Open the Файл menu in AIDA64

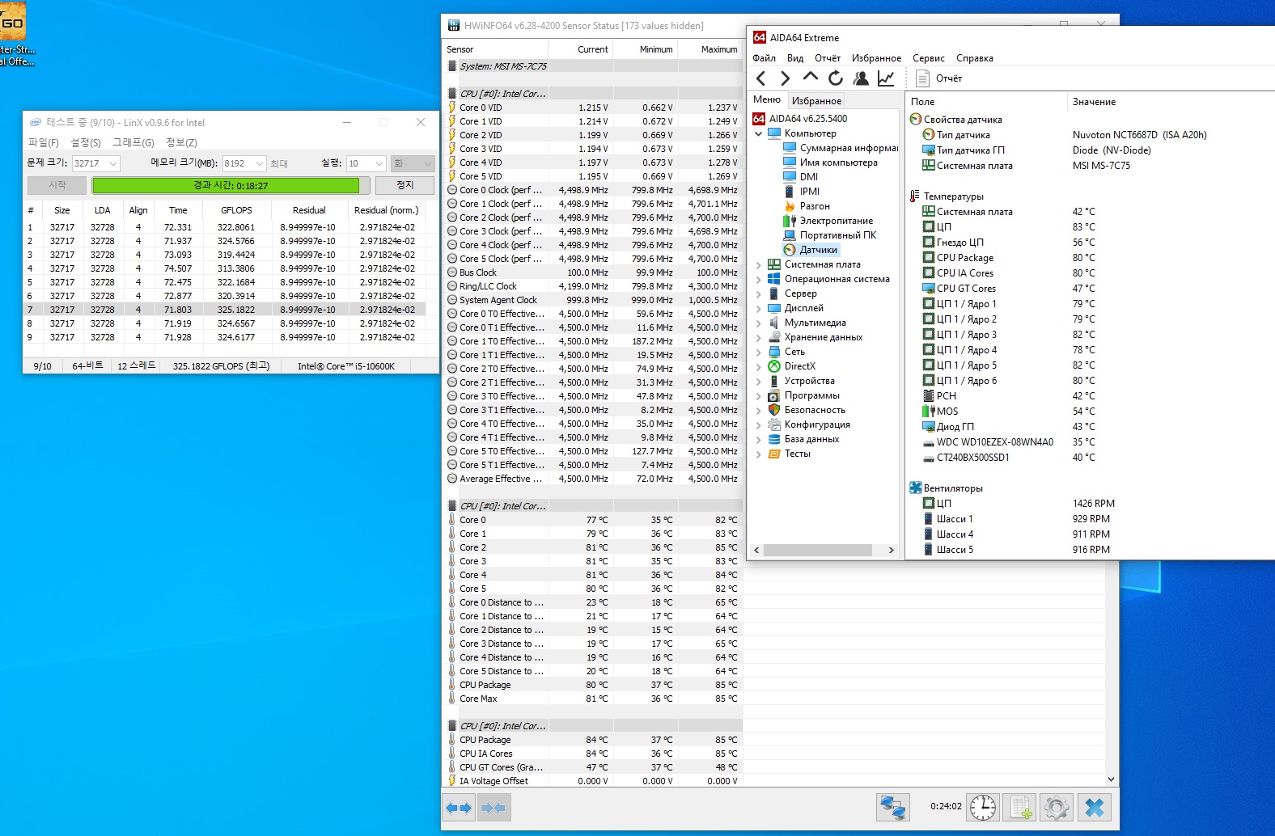764,58
